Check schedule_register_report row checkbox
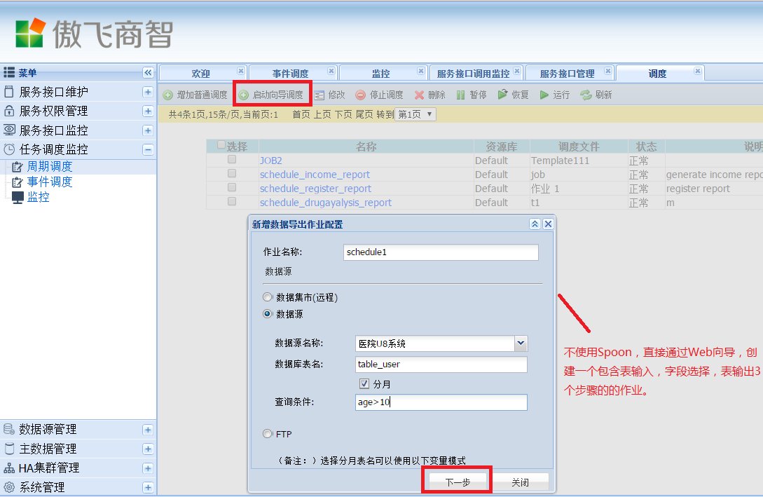 (232, 187)
